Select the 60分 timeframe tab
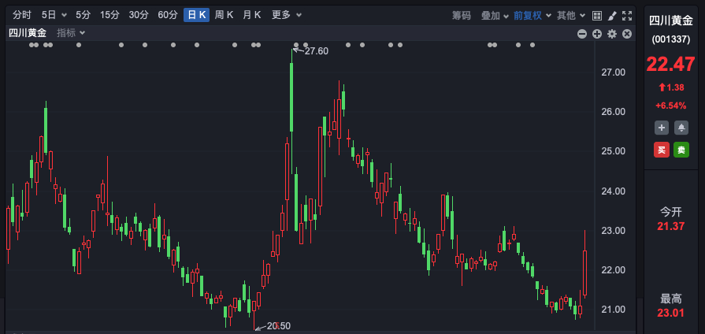Viewport: 705px width, 334px height. (168, 15)
